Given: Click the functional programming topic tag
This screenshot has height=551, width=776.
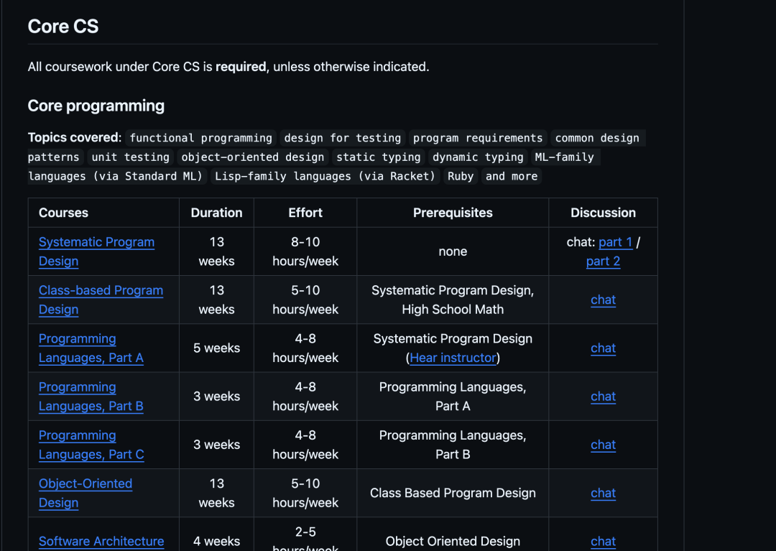Looking at the screenshot, I should tap(201, 138).
